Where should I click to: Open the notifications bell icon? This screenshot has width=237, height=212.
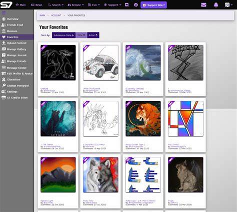pyautogui.click(x=216, y=5)
